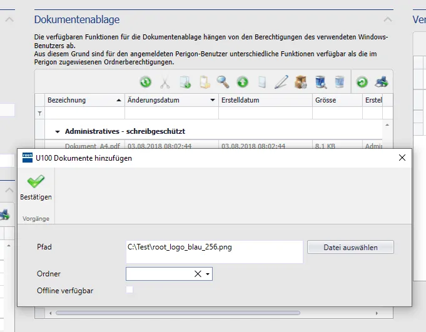Screen dimensions: 426x332
Task: Click the root logo in dialog title
Action: click(28, 158)
